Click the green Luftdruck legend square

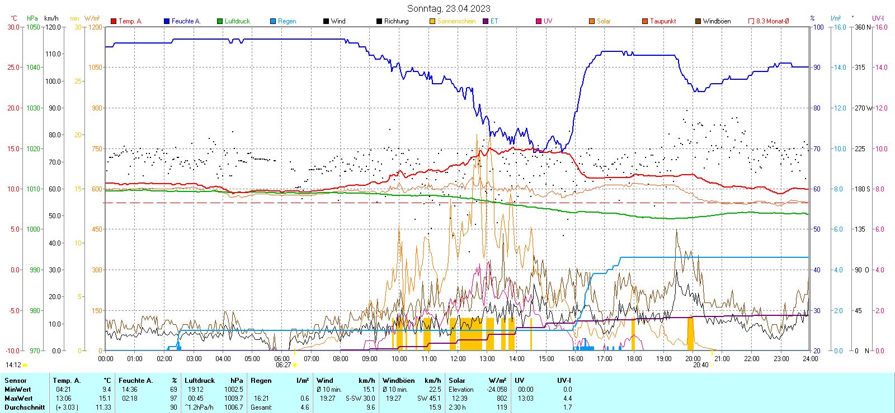[x=220, y=21]
